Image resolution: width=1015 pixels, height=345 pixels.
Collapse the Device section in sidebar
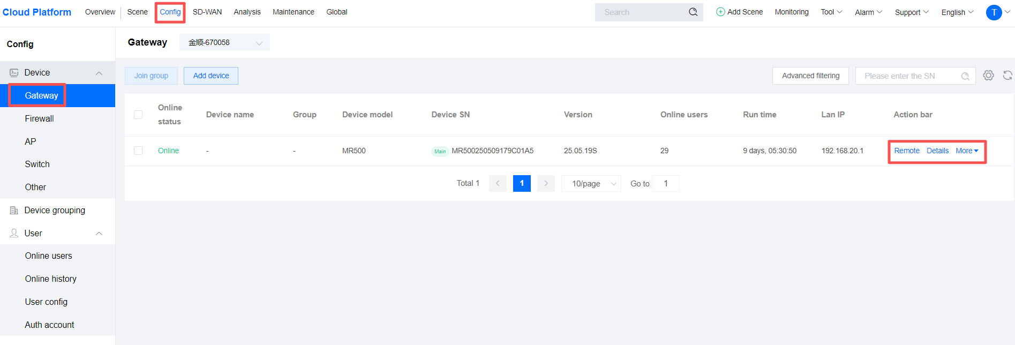pyautogui.click(x=99, y=73)
